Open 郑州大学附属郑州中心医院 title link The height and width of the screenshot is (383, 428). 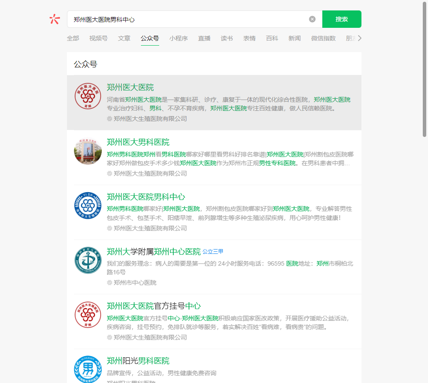point(154,252)
